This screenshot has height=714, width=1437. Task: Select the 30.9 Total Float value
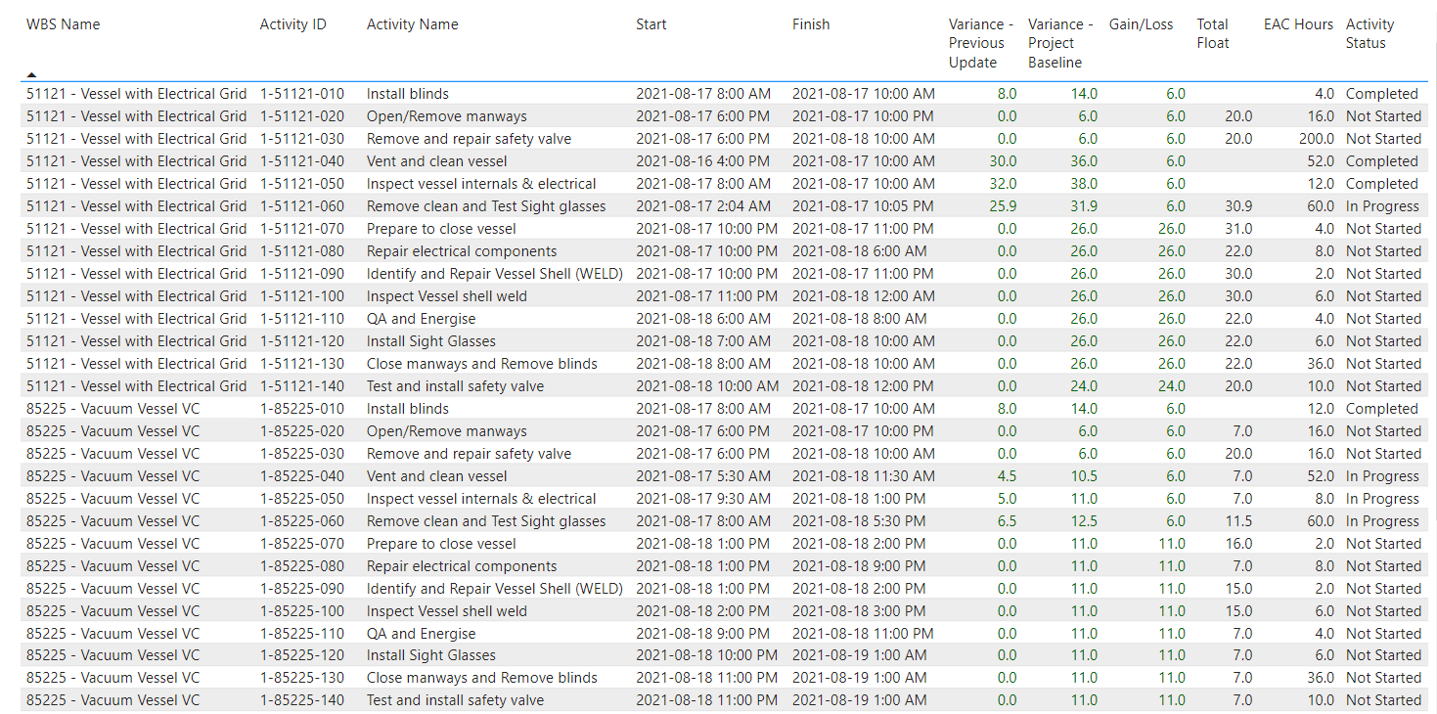(x=1237, y=206)
